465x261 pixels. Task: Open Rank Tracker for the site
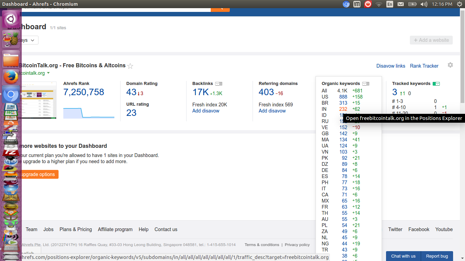click(x=424, y=66)
